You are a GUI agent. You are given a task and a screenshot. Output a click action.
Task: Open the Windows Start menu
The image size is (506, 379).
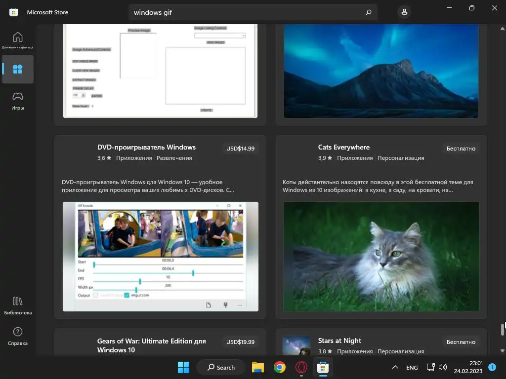184,367
